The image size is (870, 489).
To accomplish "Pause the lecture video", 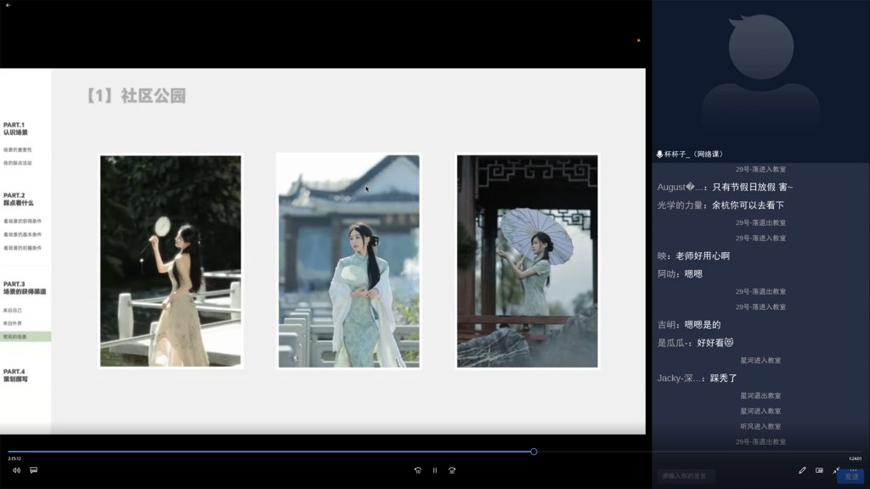I will tap(435, 470).
